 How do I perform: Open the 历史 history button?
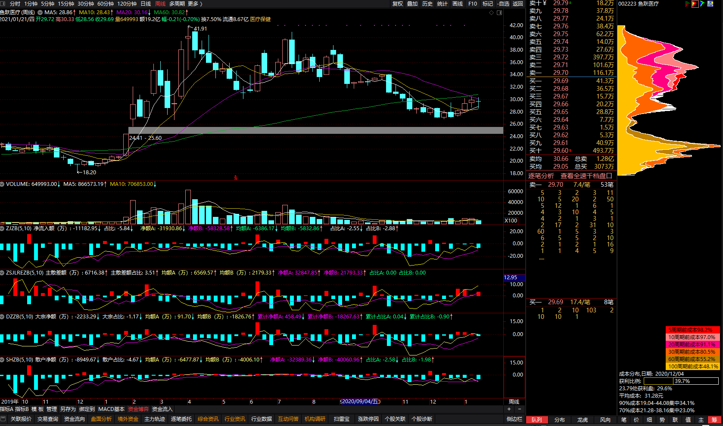[427, 4]
